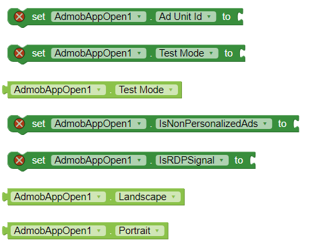Click the empty input socket of the Test Mode setter
The width and height of the screenshot is (310, 246).
coord(242,53)
